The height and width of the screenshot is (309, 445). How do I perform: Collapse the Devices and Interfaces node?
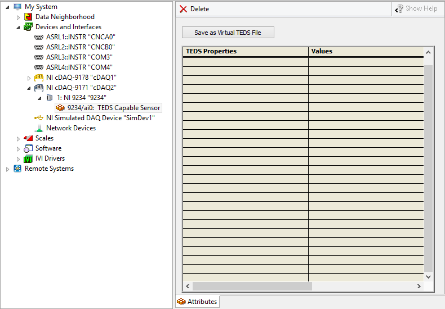point(18,28)
